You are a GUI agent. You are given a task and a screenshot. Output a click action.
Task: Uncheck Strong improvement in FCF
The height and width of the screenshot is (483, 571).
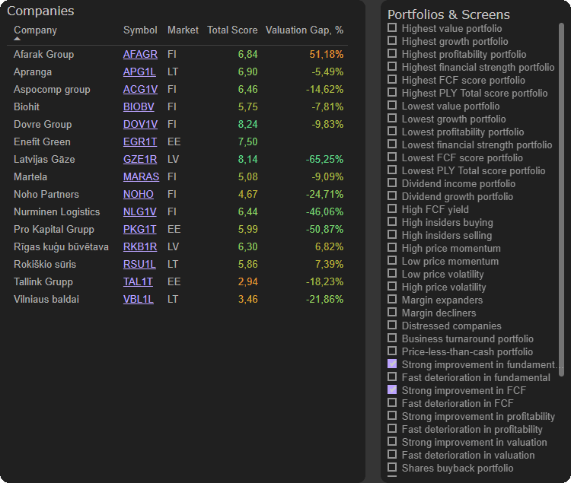[392, 390]
